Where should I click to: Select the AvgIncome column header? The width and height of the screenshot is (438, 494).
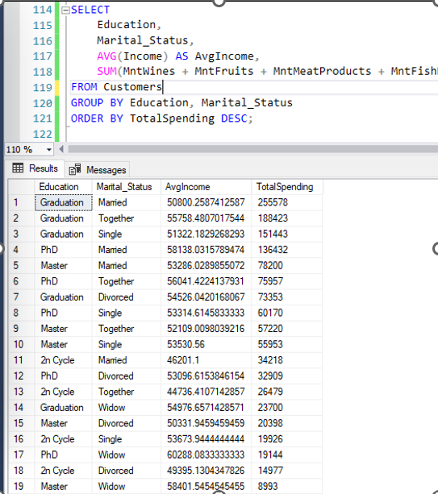(206, 187)
